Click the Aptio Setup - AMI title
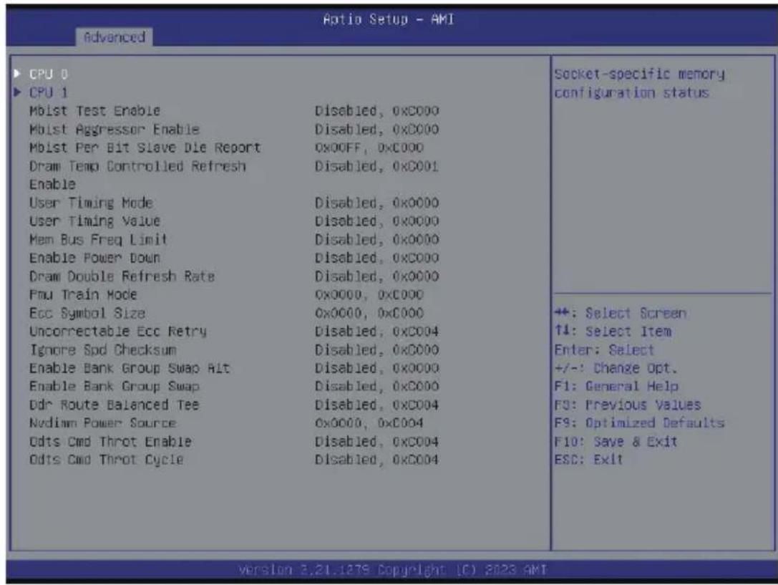Image resolution: width=778 pixels, height=585 pixels. pyautogui.click(x=389, y=19)
